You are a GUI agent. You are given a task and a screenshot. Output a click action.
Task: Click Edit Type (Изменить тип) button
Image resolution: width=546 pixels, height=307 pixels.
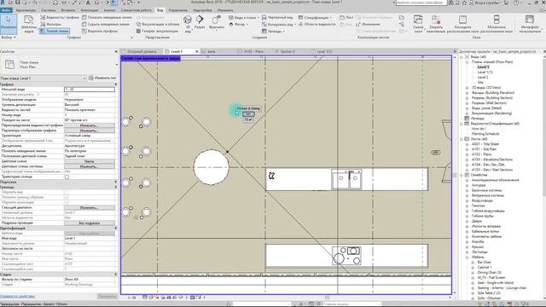point(102,78)
